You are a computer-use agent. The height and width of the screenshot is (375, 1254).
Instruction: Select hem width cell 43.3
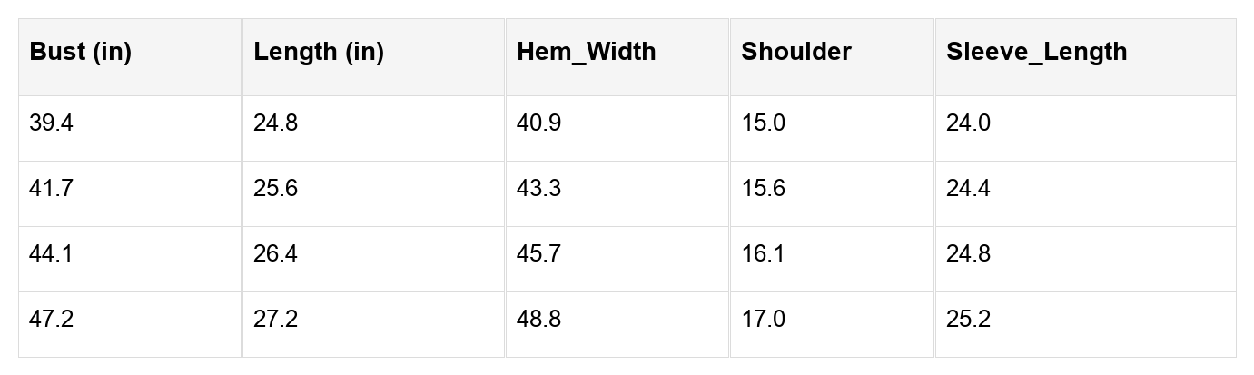pyautogui.click(x=538, y=189)
